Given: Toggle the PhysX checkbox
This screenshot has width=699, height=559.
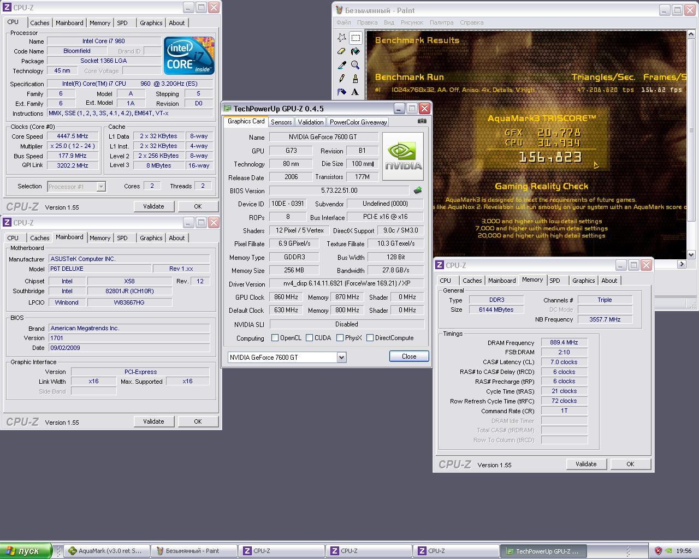Looking at the screenshot, I should click(340, 338).
